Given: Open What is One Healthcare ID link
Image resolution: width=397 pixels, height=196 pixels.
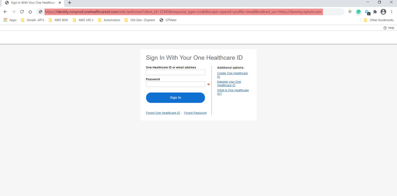Looking at the screenshot, I should point(233,92).
